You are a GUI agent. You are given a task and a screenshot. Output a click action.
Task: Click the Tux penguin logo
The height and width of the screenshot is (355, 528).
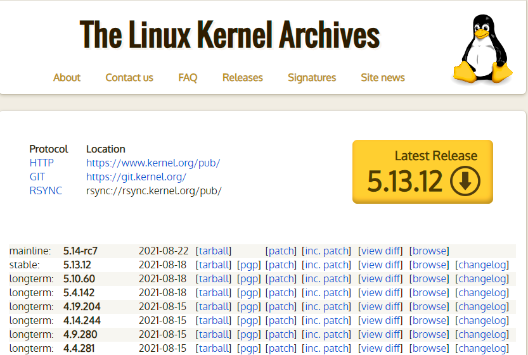482,48
